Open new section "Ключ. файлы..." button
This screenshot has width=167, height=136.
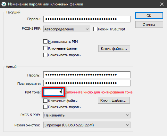(x=114, y=100)
